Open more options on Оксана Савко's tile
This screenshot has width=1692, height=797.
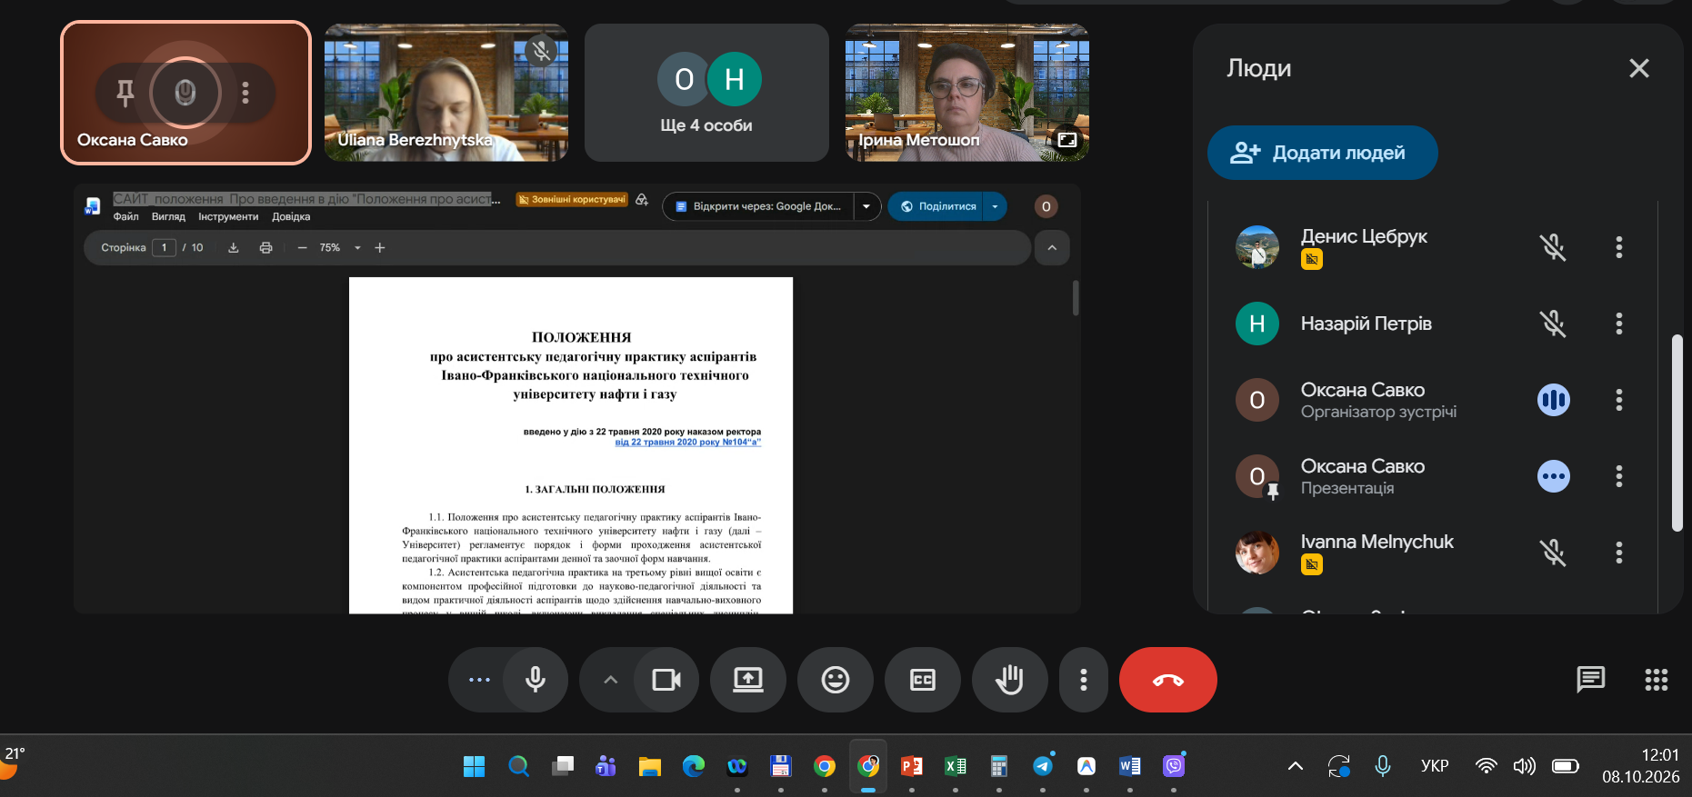[x=245, y=92]
